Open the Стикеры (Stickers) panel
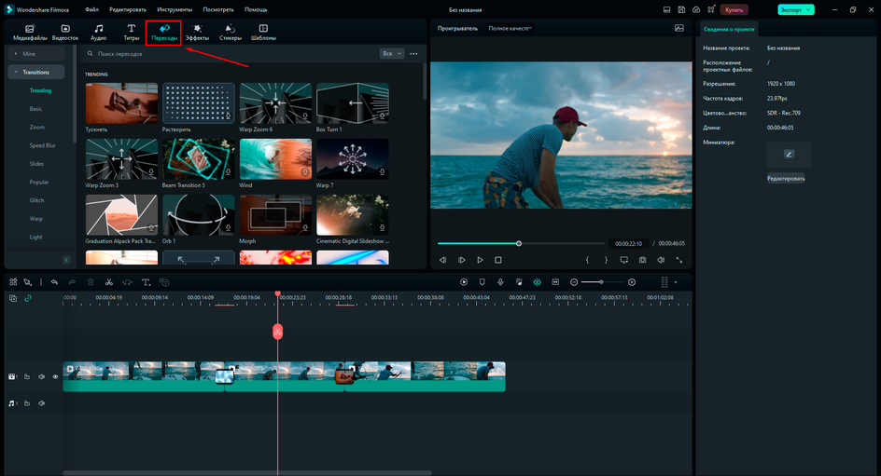 click(x=230, y=33)
